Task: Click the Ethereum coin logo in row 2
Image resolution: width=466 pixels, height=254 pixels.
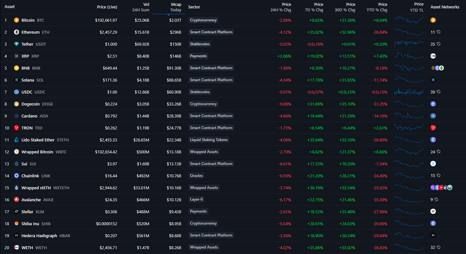Action: pyautogui.click(x=17, y=32)
